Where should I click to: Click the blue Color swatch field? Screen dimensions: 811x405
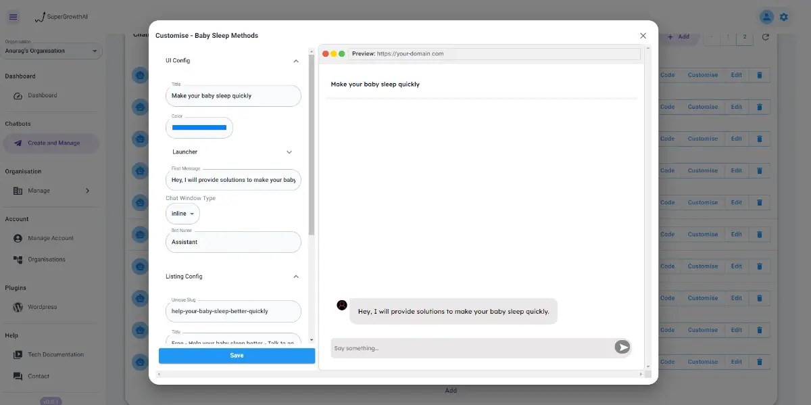point(199,128)
